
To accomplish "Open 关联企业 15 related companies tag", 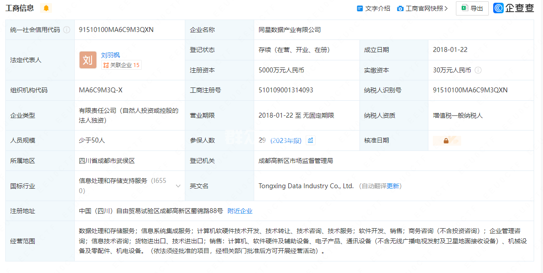I will click(121, 65).
